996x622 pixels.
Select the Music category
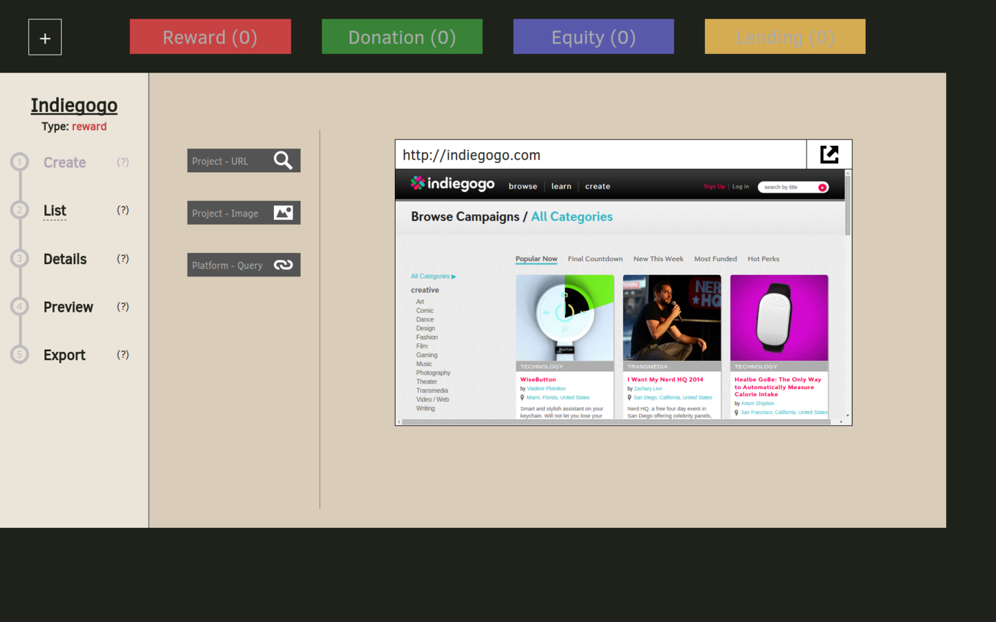[x=424, y=364]
